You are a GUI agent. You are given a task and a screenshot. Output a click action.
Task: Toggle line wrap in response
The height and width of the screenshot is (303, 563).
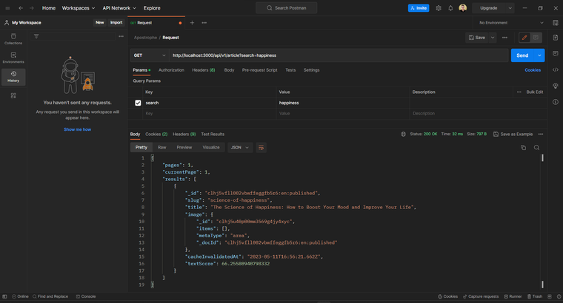pos(261,148)
